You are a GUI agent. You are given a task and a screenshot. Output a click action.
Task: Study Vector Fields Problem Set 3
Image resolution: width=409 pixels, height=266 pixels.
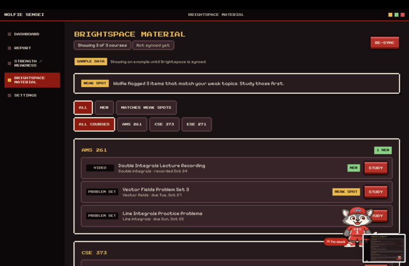[376, 192]
